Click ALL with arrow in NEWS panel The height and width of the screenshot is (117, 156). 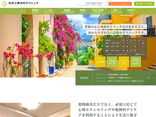tap(150, 78)
